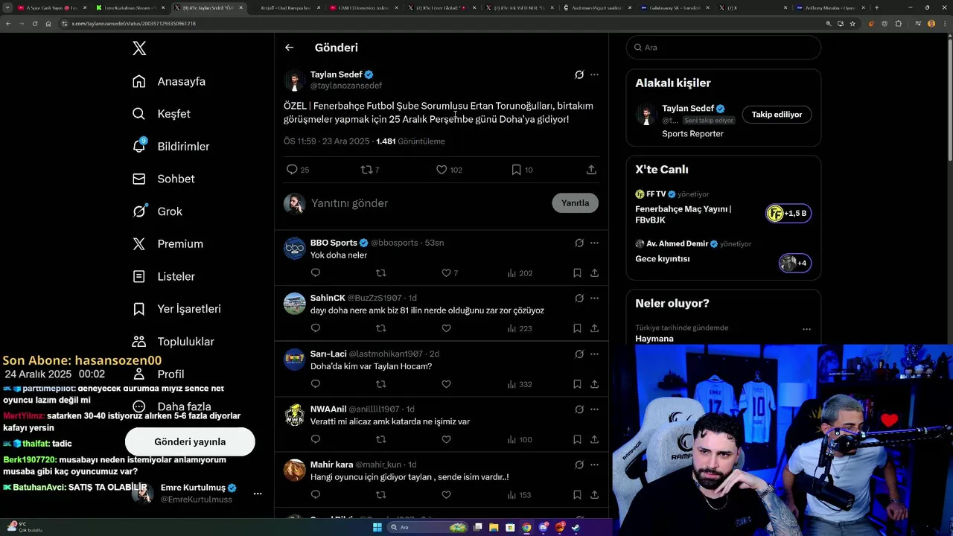Like BBO Sports reply
953x536 pixels.
[x=446, y=273]
